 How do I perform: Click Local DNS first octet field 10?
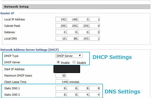(x=61, y=39)
